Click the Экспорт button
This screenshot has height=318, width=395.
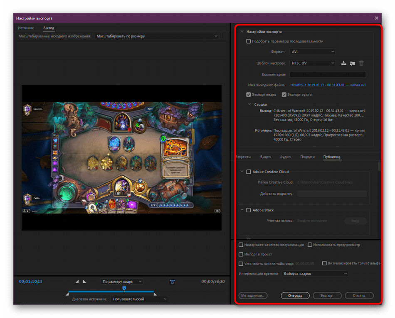(326, 296)
